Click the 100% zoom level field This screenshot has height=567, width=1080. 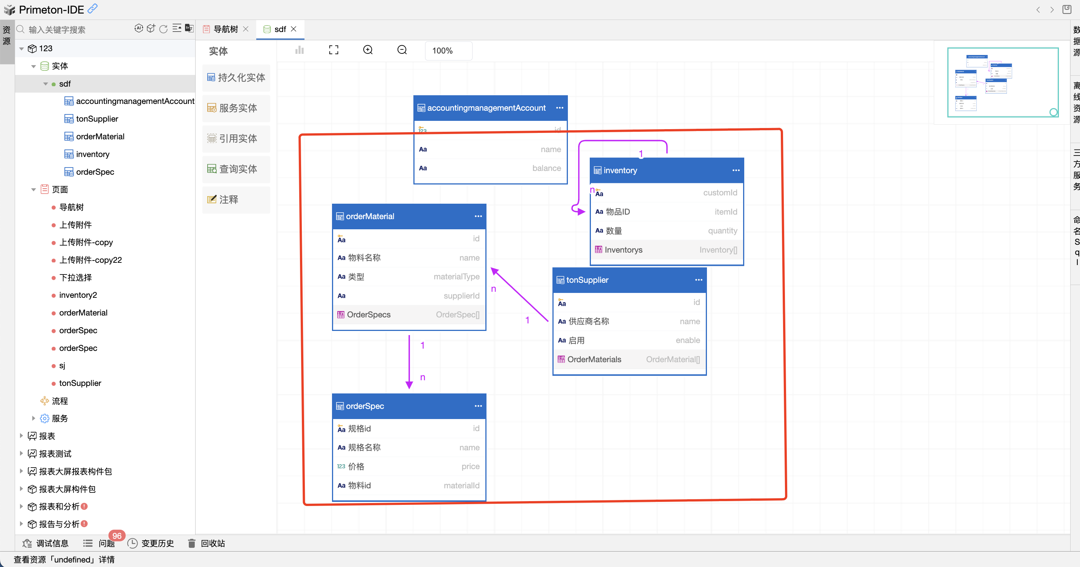[447, 51]
